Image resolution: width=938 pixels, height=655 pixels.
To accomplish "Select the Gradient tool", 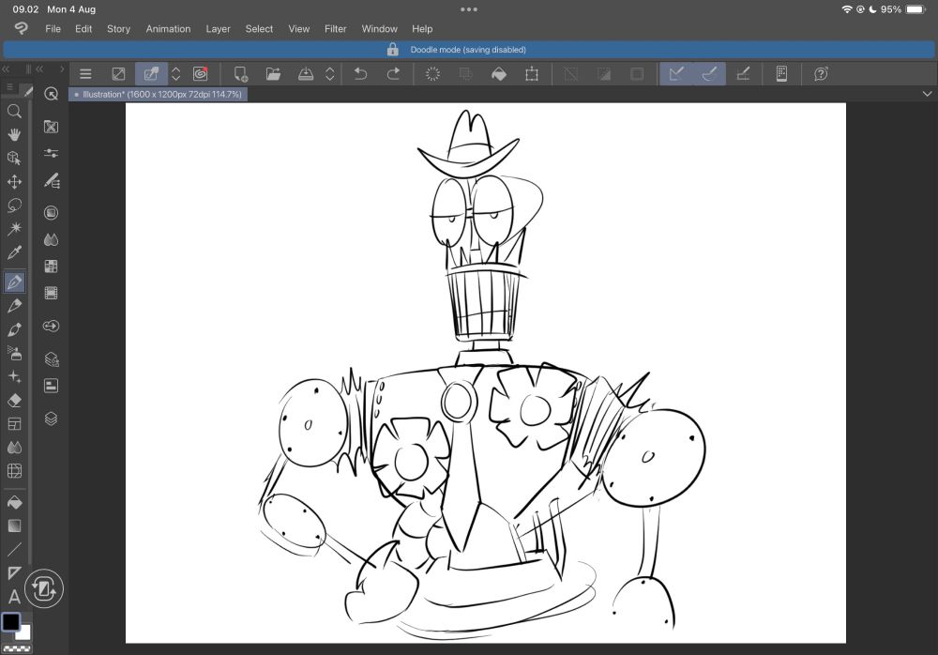I will 14,526.
